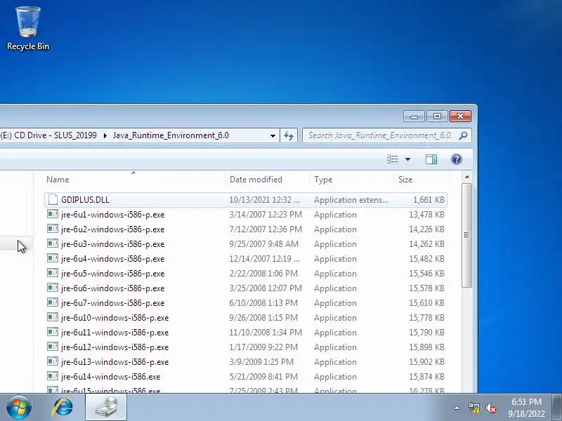This screenshot has width=562, height=421.
Task: Click the Show desktop strip
Action: click(557, 407)
